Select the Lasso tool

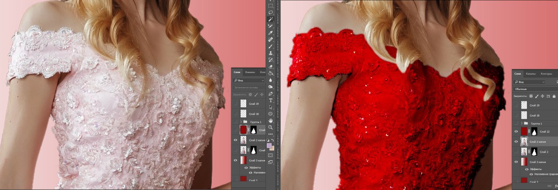[x=270, y=12]
